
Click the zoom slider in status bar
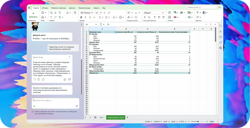pyautogui.click(x=197, y=121)
